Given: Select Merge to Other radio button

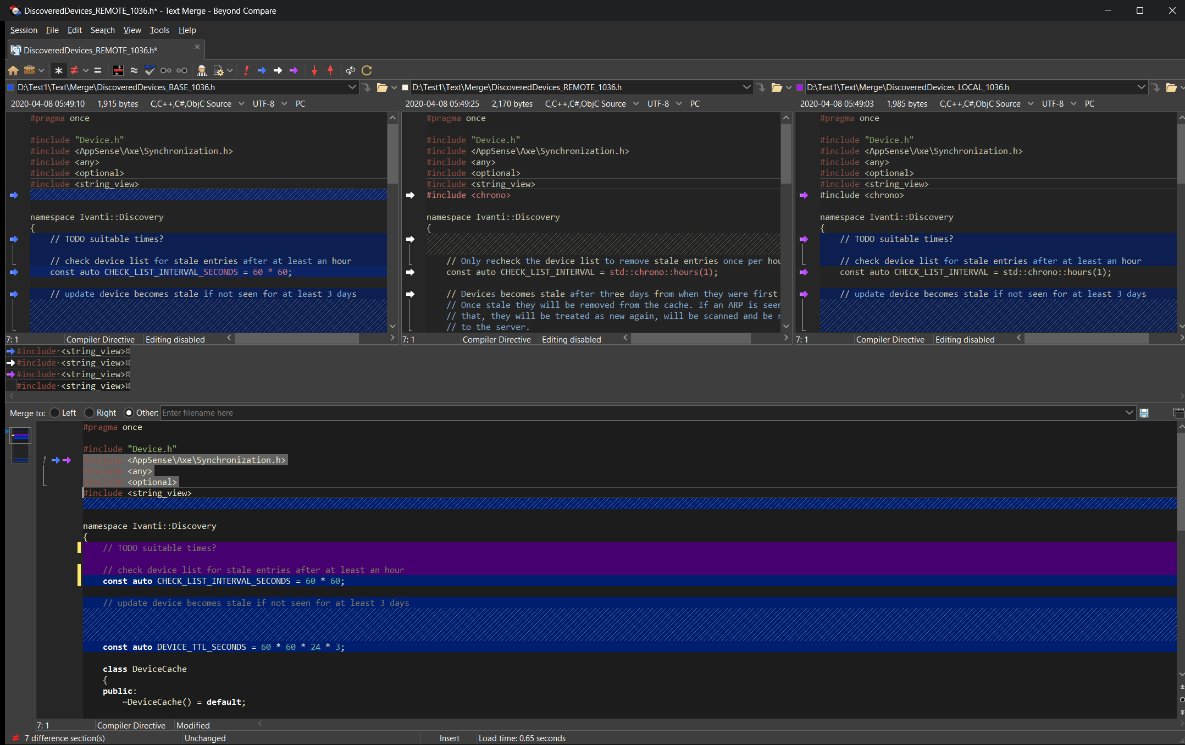Looking at the screenshot, I should (129, 413).
